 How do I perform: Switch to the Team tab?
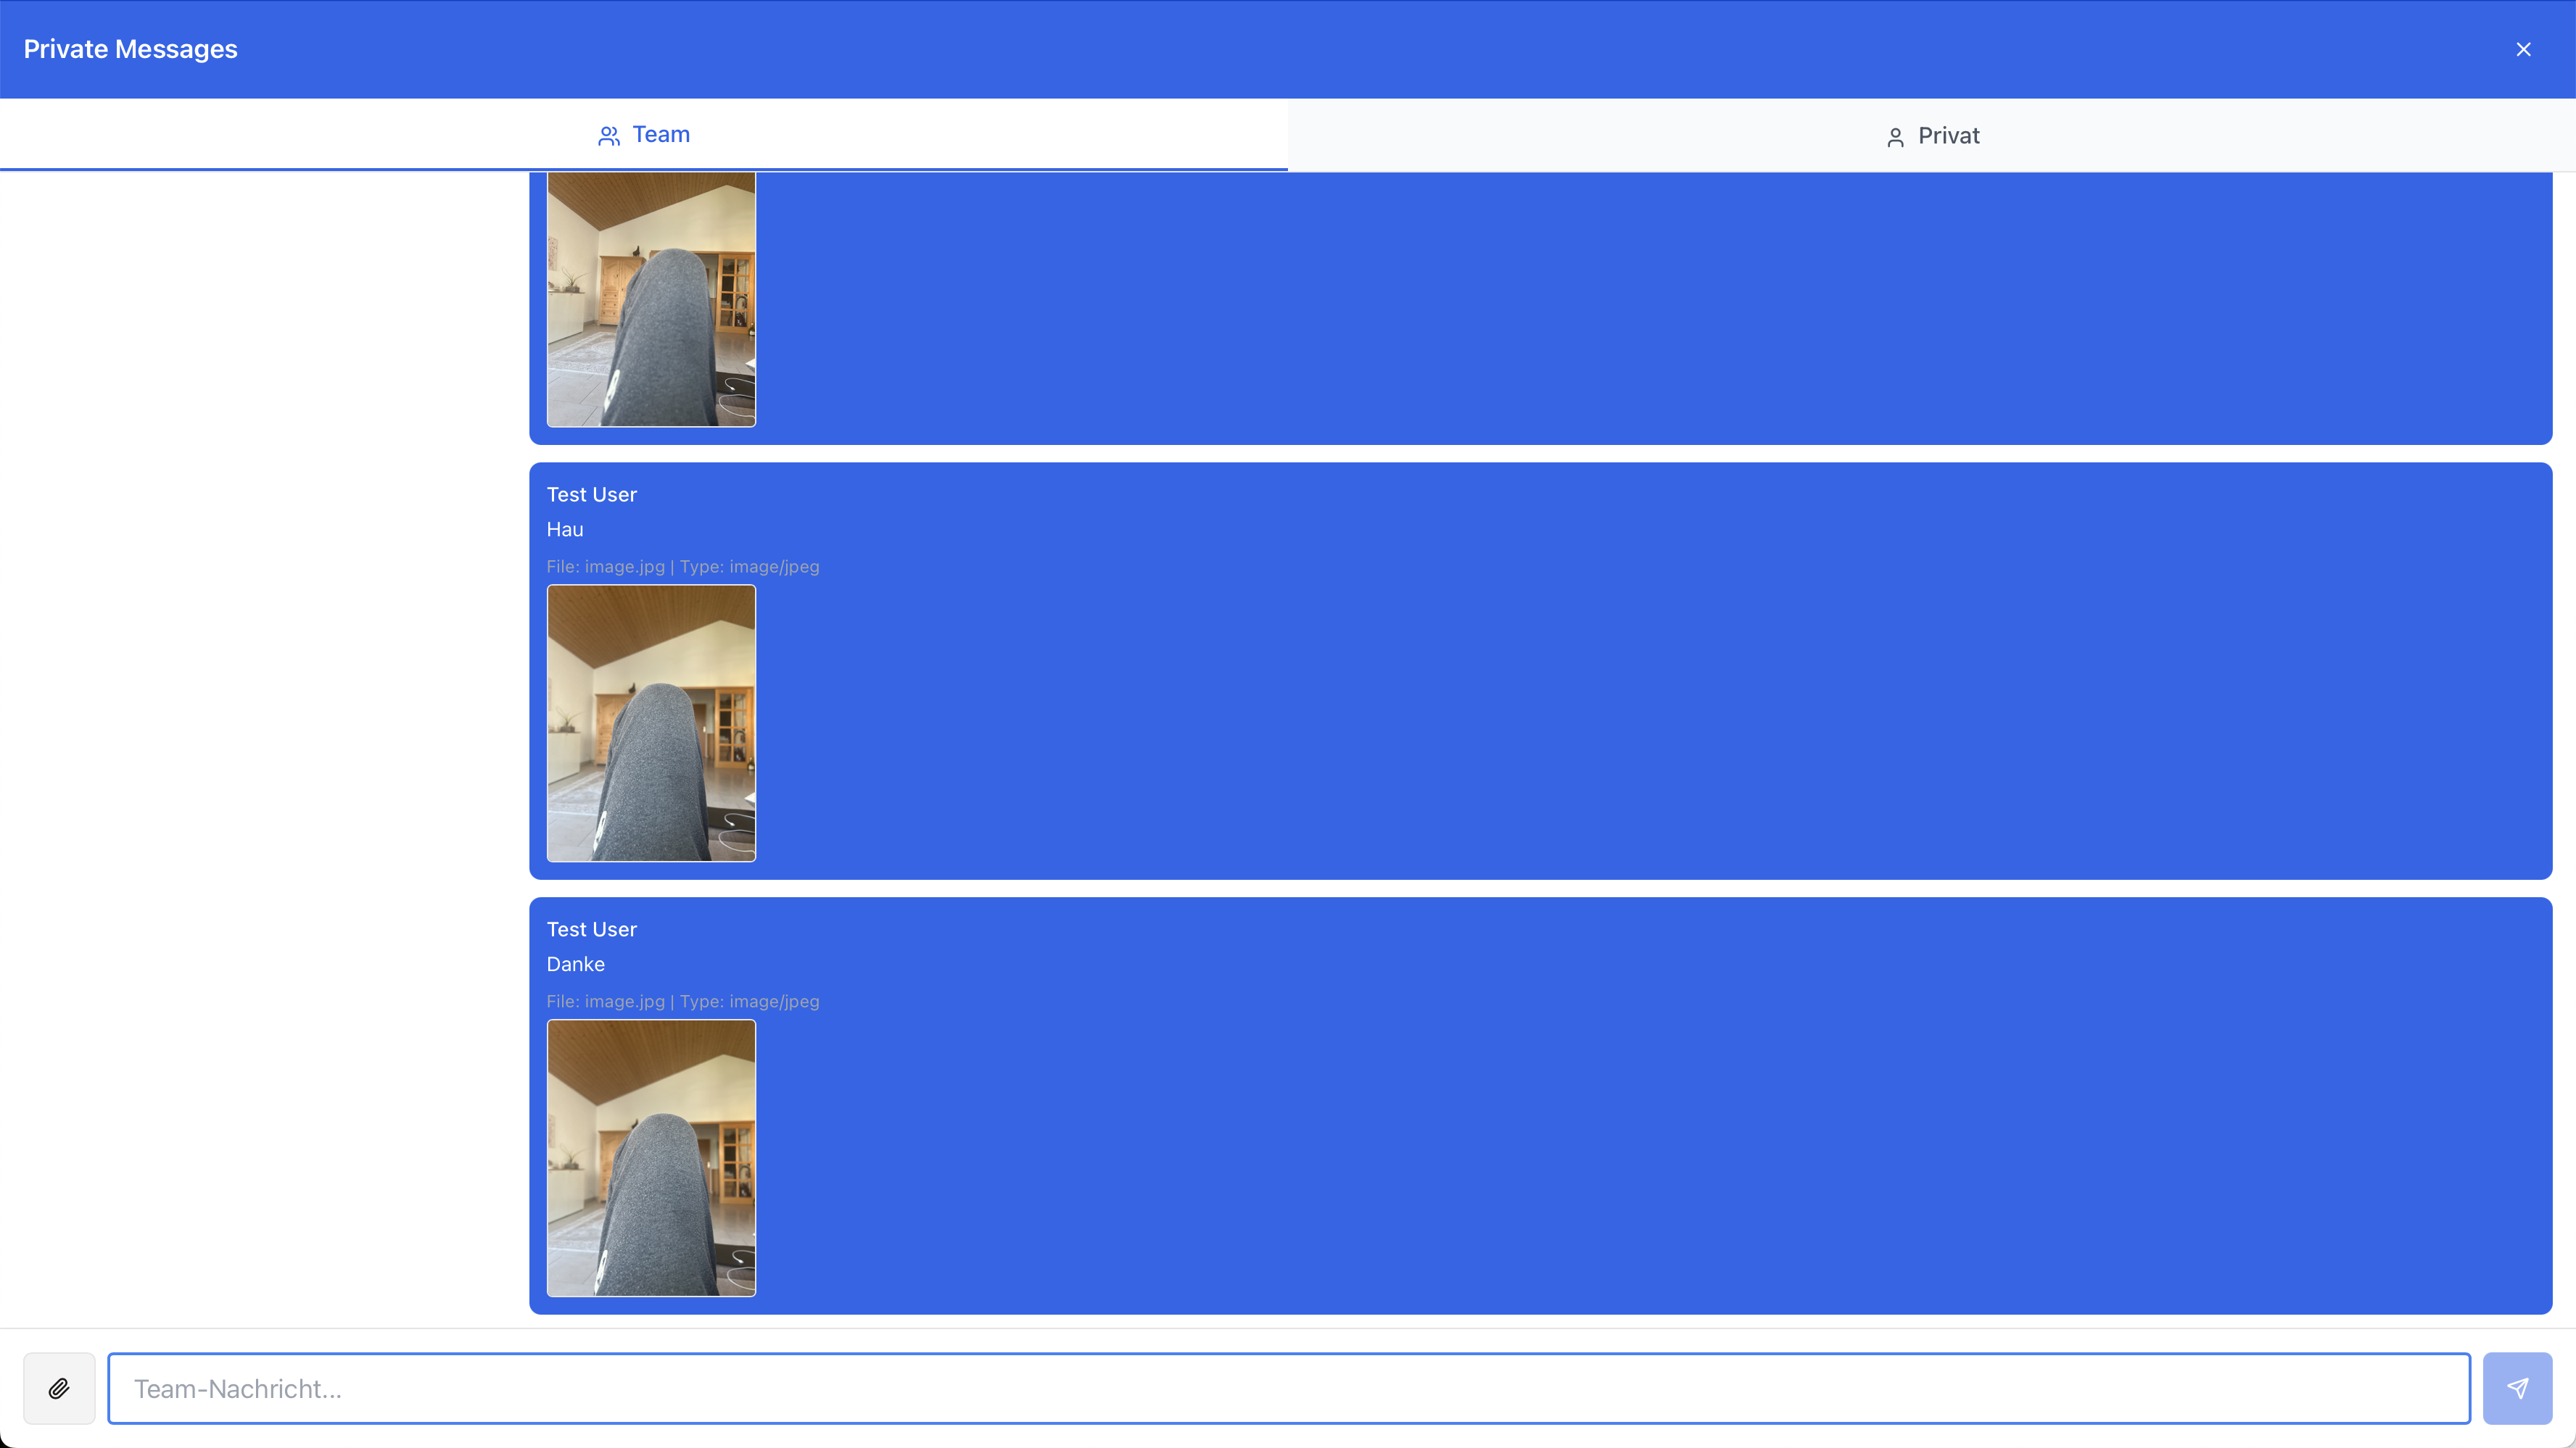point(660,135)
